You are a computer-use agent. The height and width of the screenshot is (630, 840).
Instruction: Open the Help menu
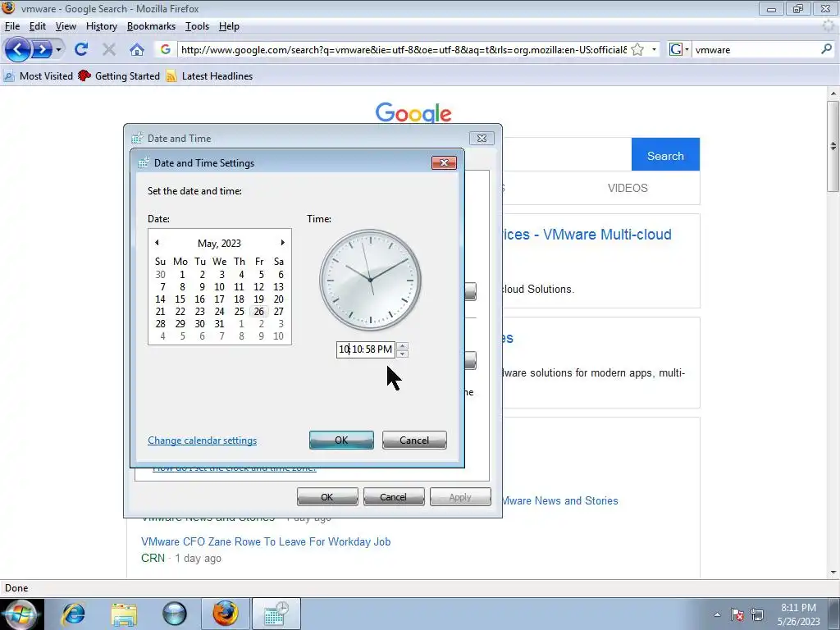[229, 26]
